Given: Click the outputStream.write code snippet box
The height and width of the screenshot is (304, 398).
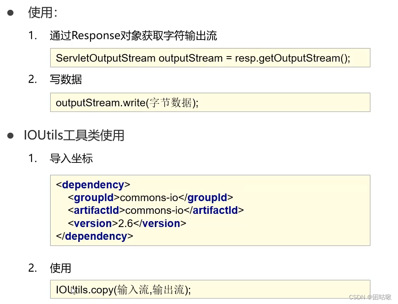Looking at the screenshot, I should (210, 102).
